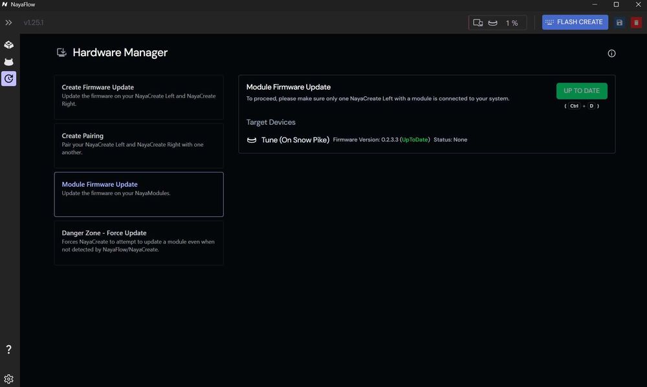Select the Module Firmware Update card
This screenshot has width=647, height=387.
(138, 194)
